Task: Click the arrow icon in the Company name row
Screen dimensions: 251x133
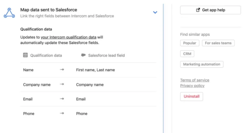Action: point(62,84)
